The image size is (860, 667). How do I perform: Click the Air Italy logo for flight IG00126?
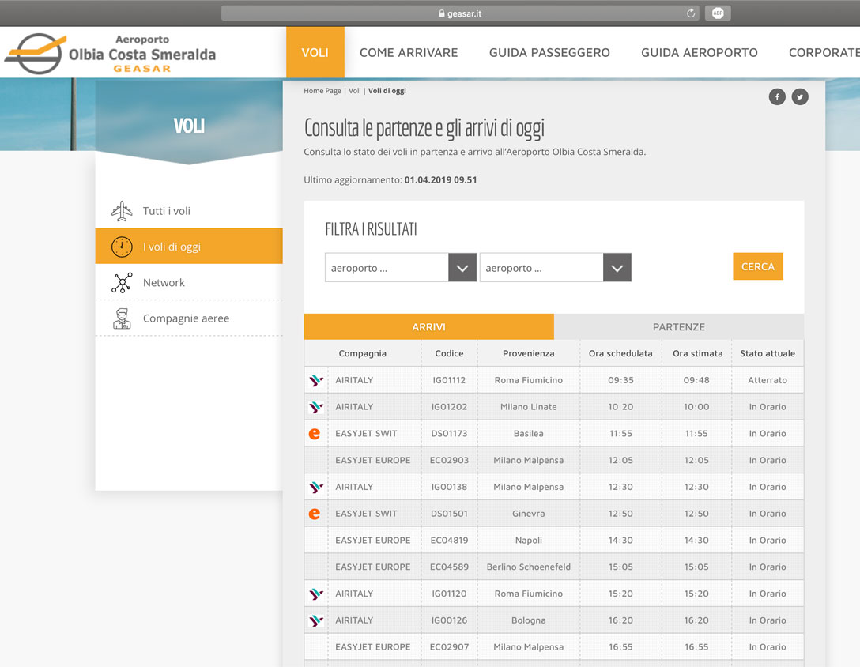pyautogui.click(x=316, y=620)
